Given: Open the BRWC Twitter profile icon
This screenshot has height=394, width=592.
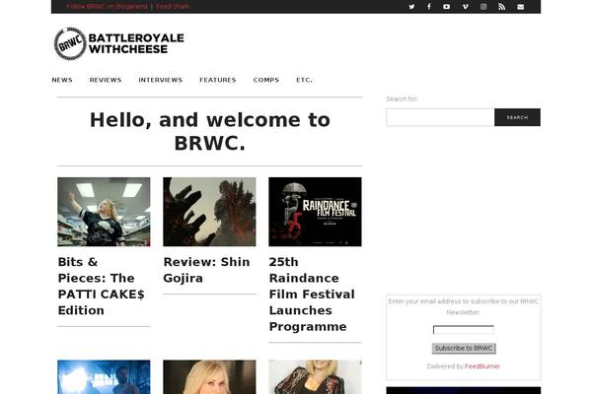Looking at the screenshot, I should [x=411, y=7].
